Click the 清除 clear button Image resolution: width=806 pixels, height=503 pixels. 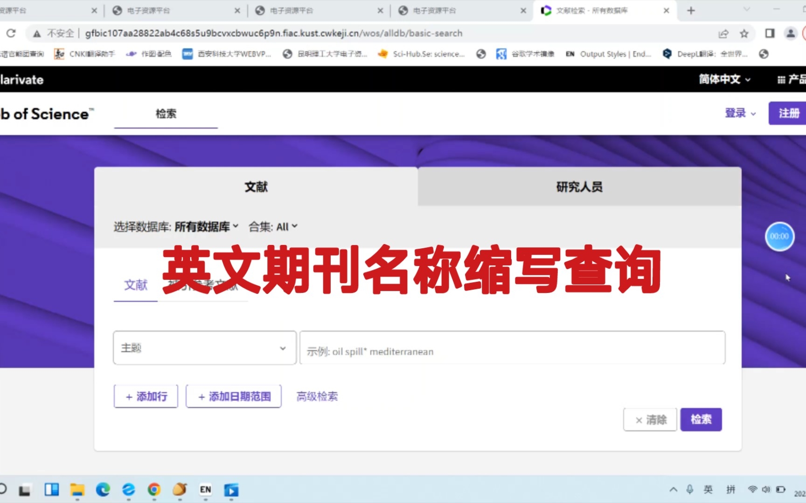pyautogui.click(x=650, y=420)
